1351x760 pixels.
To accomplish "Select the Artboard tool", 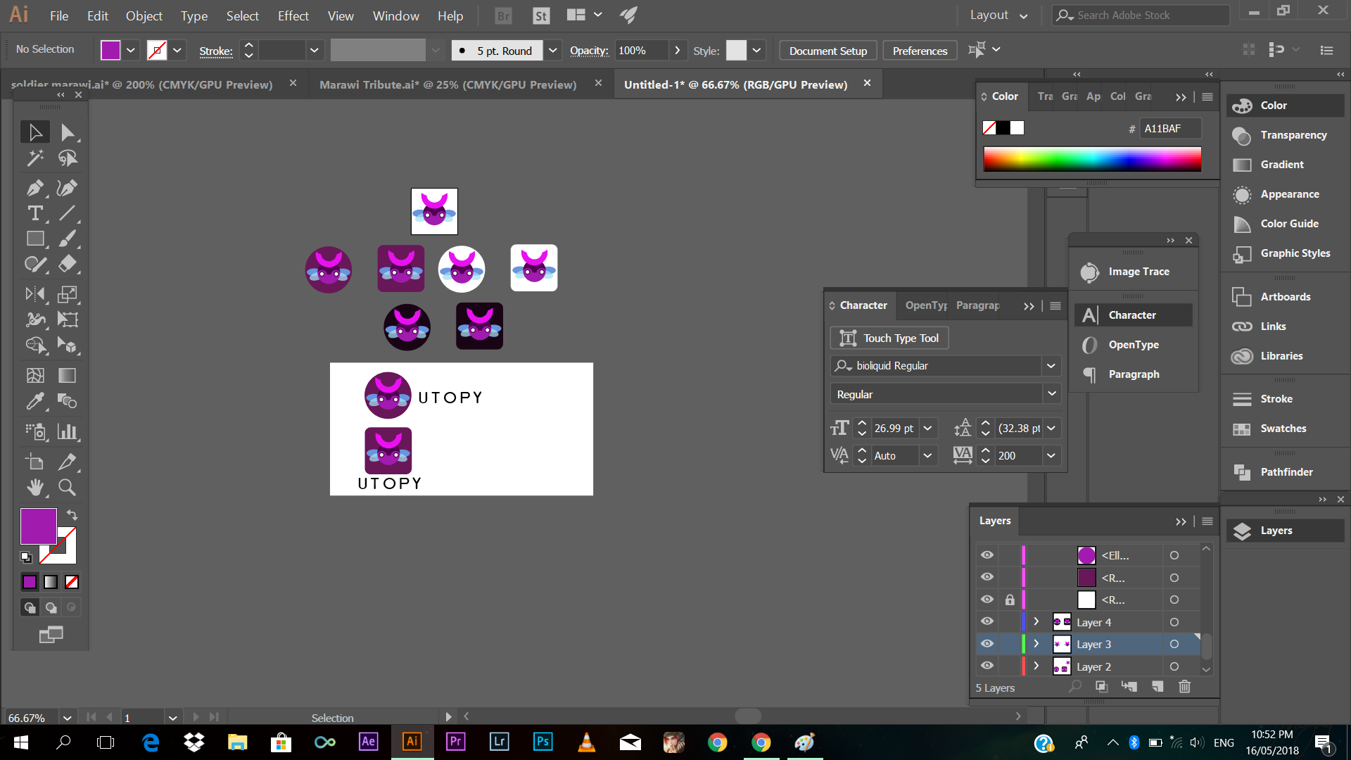I will tap(35, 462).
